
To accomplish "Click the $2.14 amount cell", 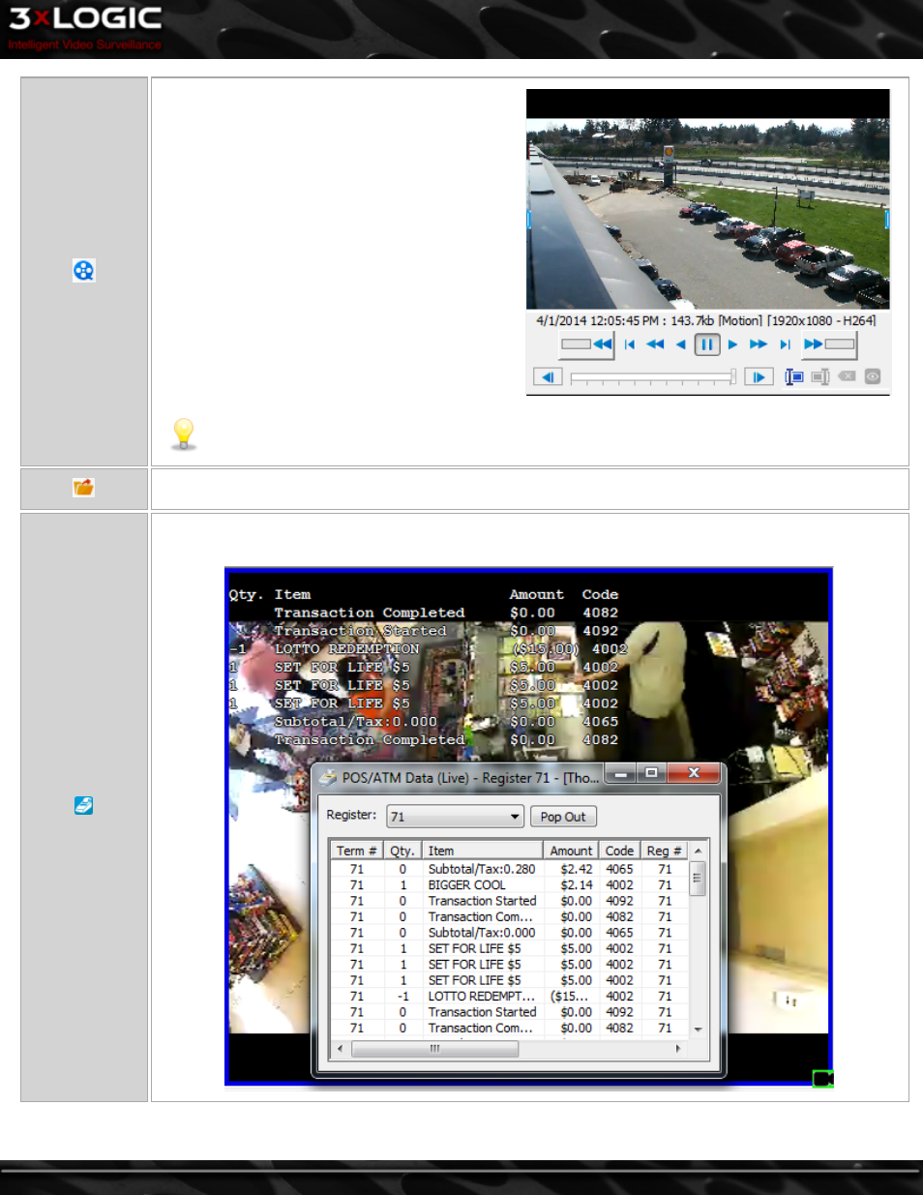I will (577, 885).
